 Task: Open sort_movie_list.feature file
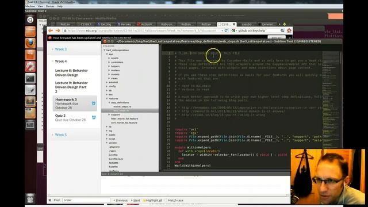tap(124, 122)
